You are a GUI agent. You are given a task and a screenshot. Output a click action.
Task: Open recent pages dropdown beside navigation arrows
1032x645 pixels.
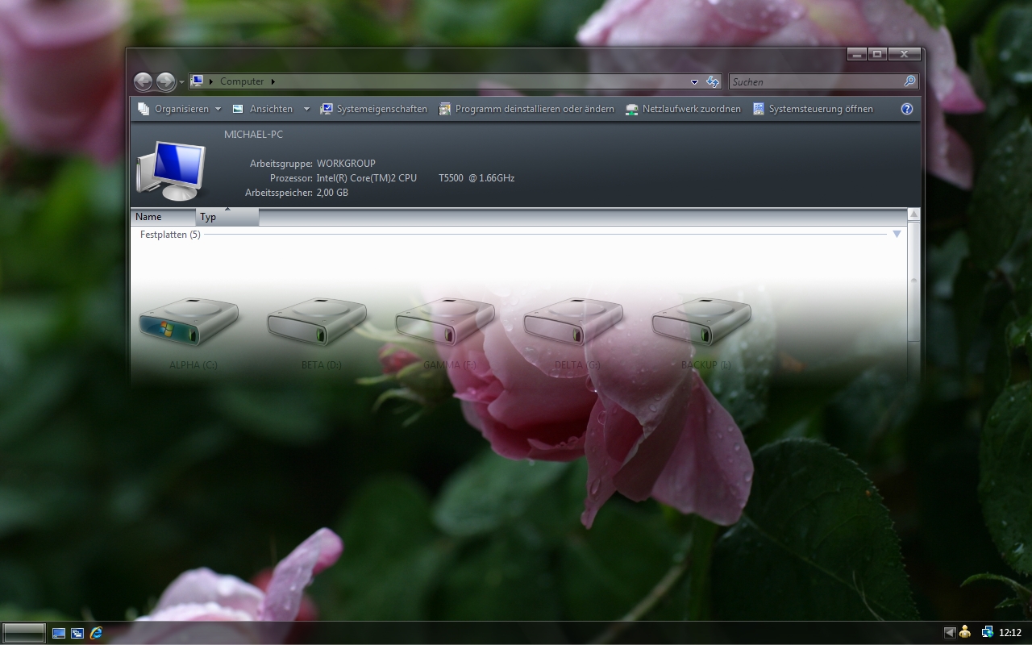[x=181, y=82]
